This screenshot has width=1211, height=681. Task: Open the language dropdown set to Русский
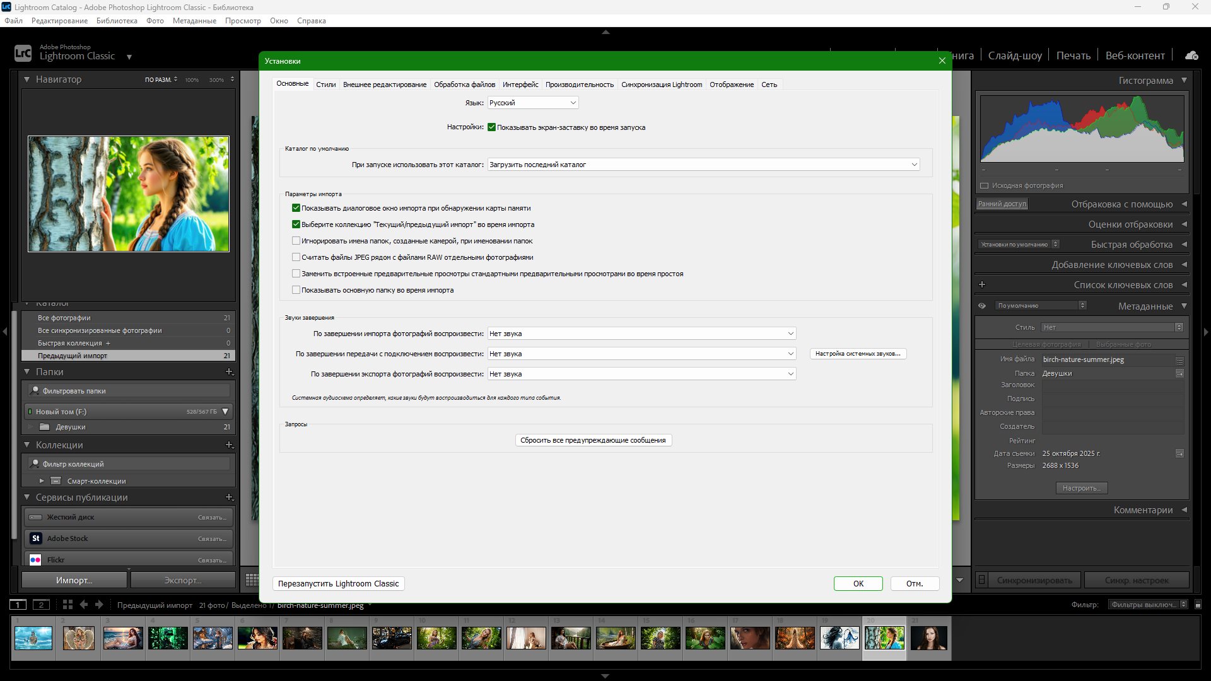pyautogui.click(x=533, y=103)
